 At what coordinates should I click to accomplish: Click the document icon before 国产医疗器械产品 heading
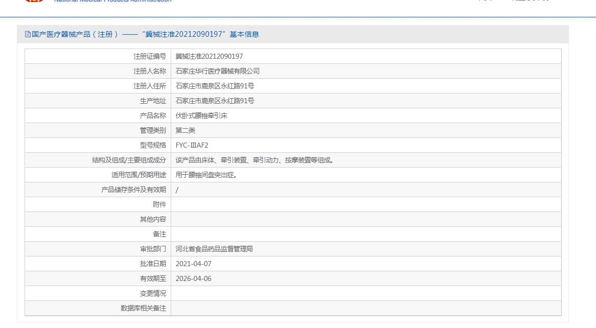28,34
